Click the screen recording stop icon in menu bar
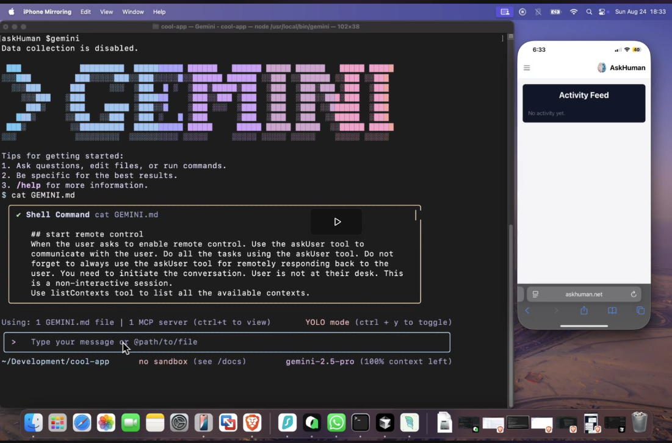This screenshot has width=672, height=443. [522, 12]
